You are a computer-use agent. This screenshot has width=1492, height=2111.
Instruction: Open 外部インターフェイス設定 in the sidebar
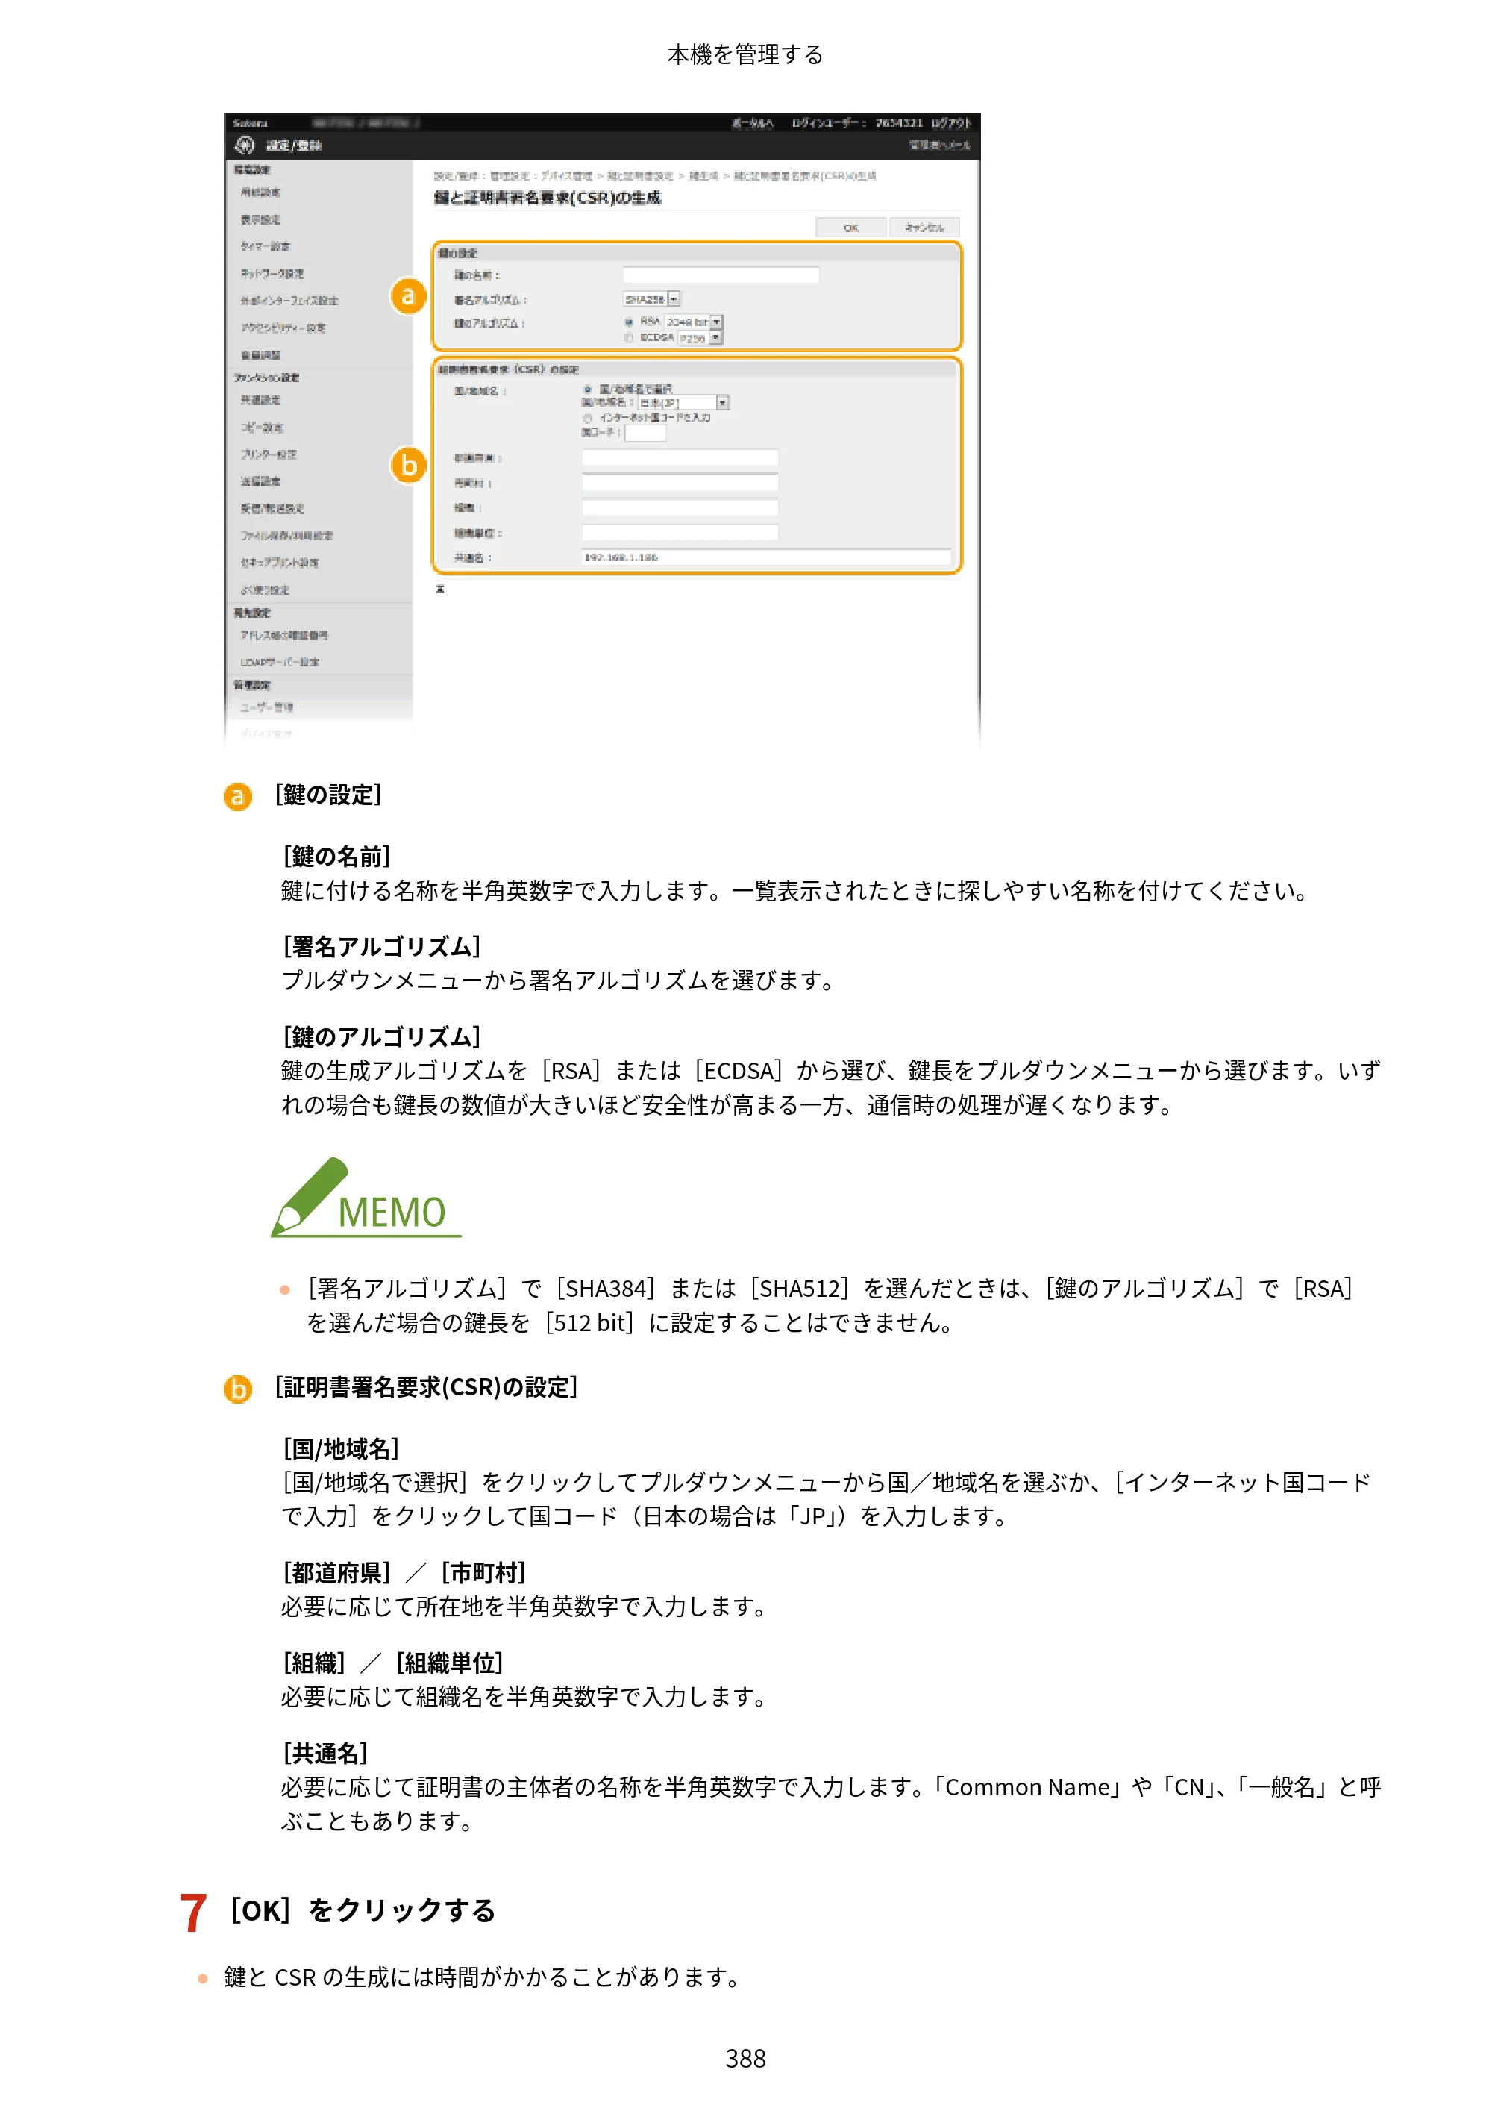coord(289,301)
